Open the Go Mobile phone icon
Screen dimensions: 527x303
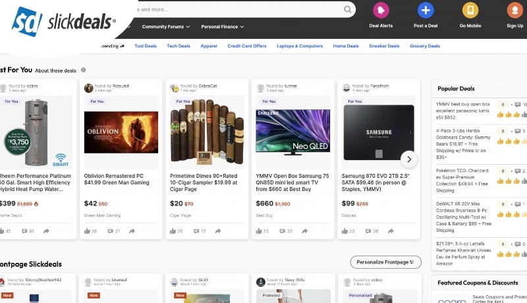pos(470,10)
